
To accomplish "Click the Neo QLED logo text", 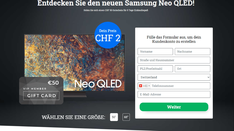I will point(98,84).
